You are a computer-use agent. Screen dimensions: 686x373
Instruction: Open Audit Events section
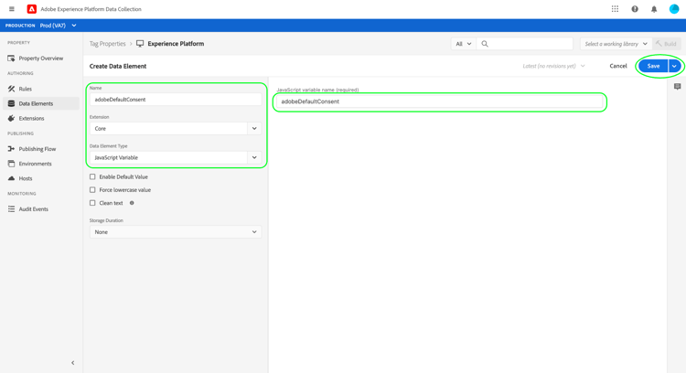click(x=33, y=209)
